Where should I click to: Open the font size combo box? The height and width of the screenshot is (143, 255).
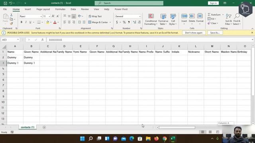point(47,16)
